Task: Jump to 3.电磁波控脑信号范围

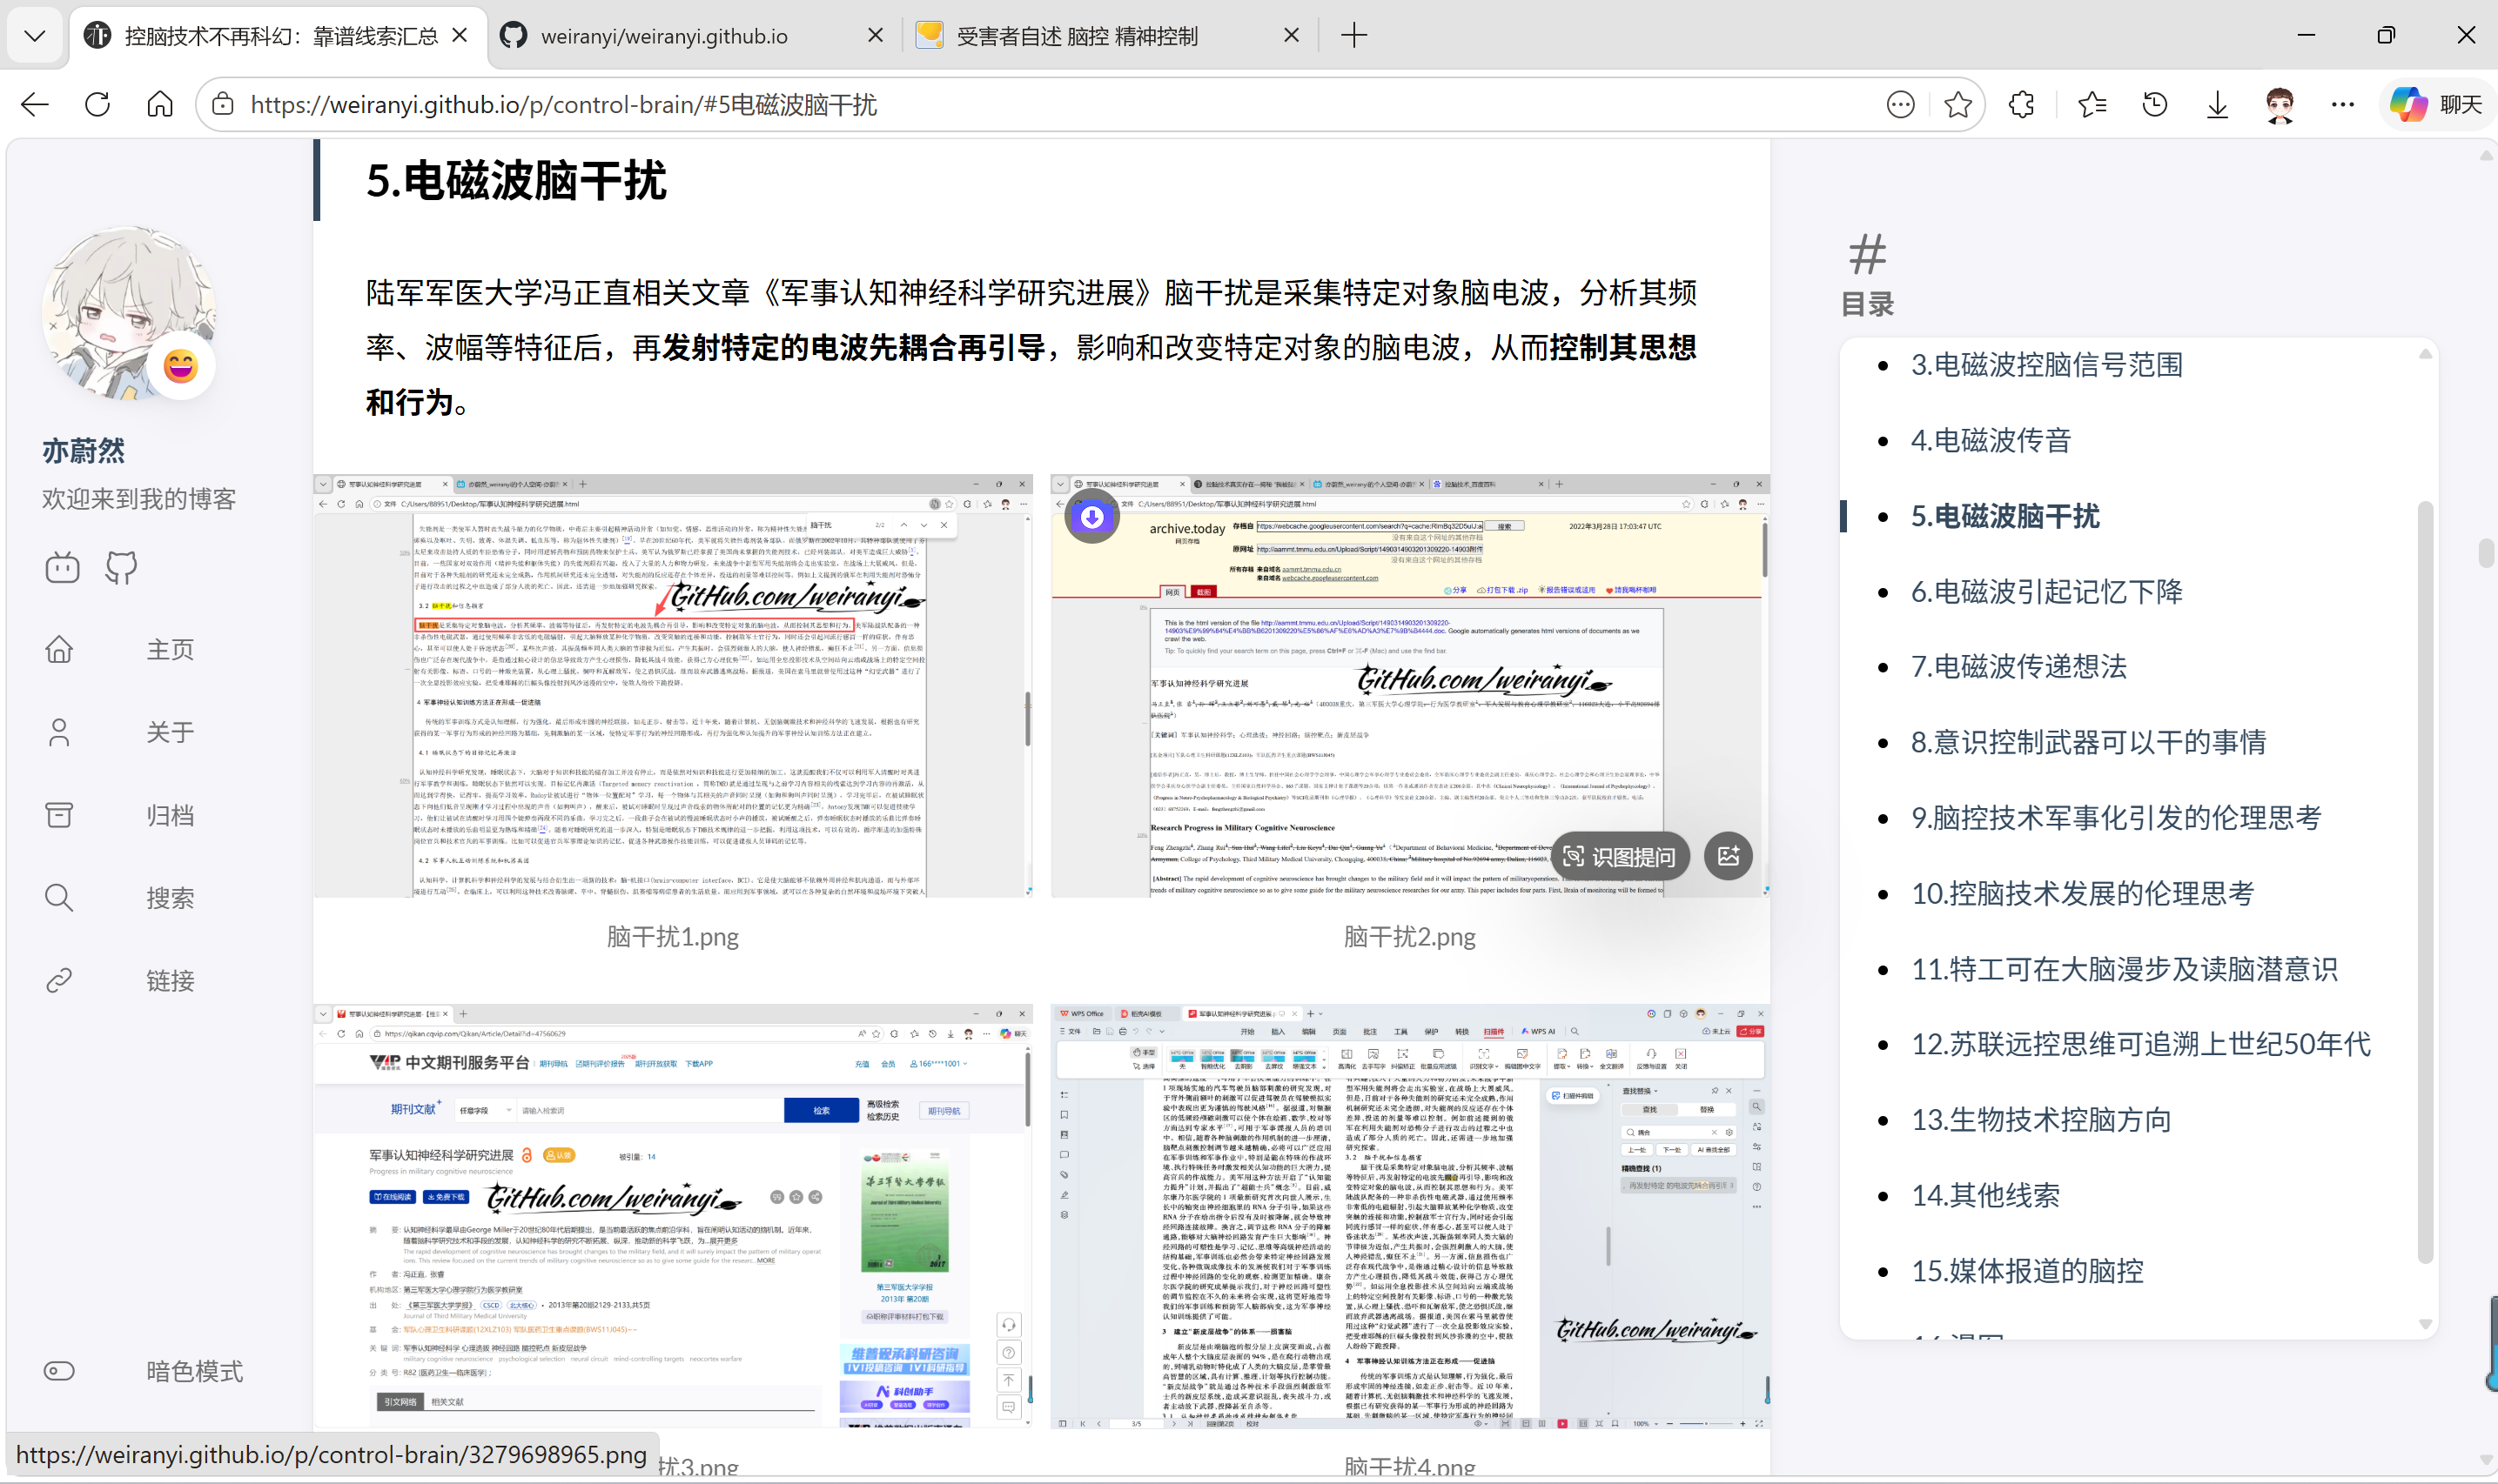Action: [x=2047, y=365]
